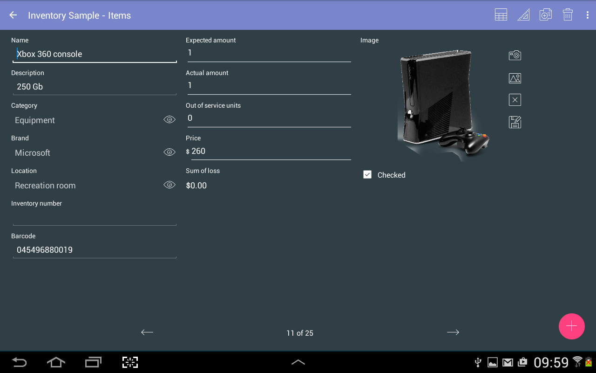The width and height of the screenshot is (596, 373).
Task: Toggle the Checked checkbox
Action: (367, 174)
